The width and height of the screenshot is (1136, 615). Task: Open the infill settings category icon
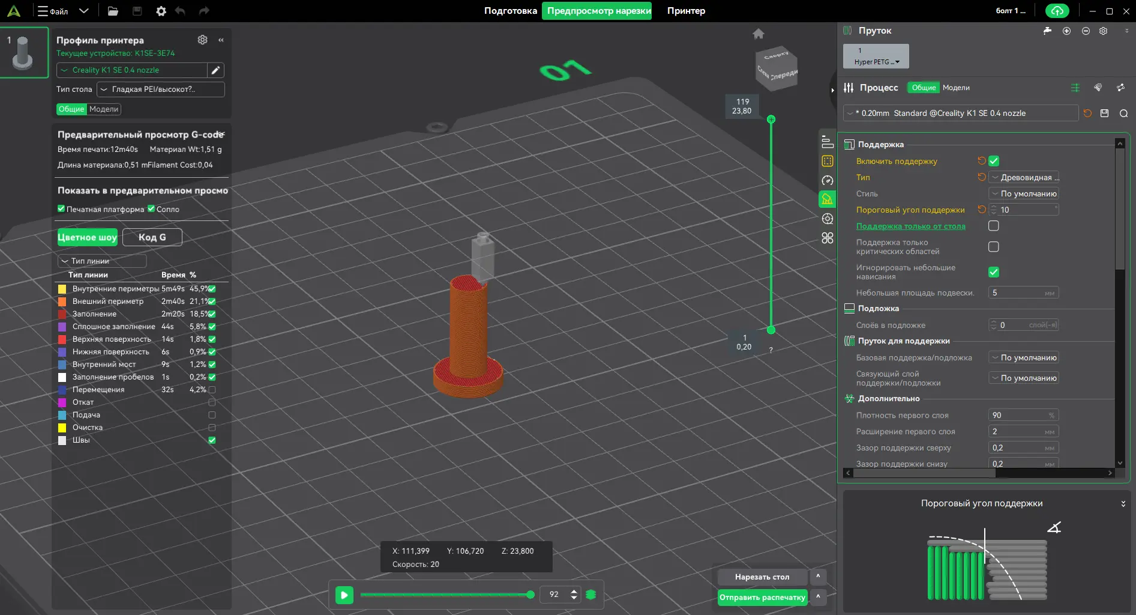coord(828,161)
